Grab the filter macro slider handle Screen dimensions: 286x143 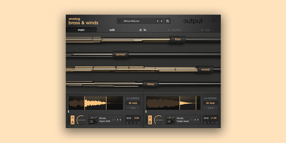177,39
